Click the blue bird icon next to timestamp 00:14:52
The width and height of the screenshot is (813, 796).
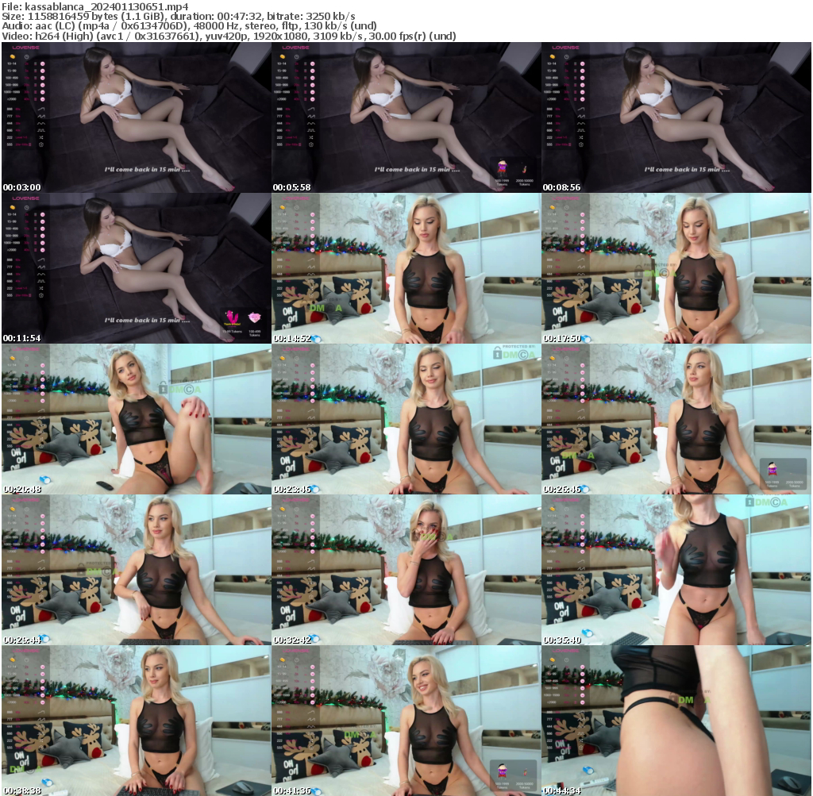318,336
